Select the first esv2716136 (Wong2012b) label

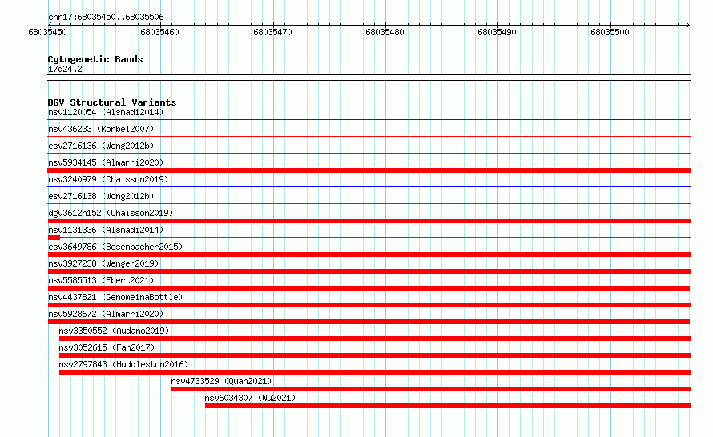101,146
